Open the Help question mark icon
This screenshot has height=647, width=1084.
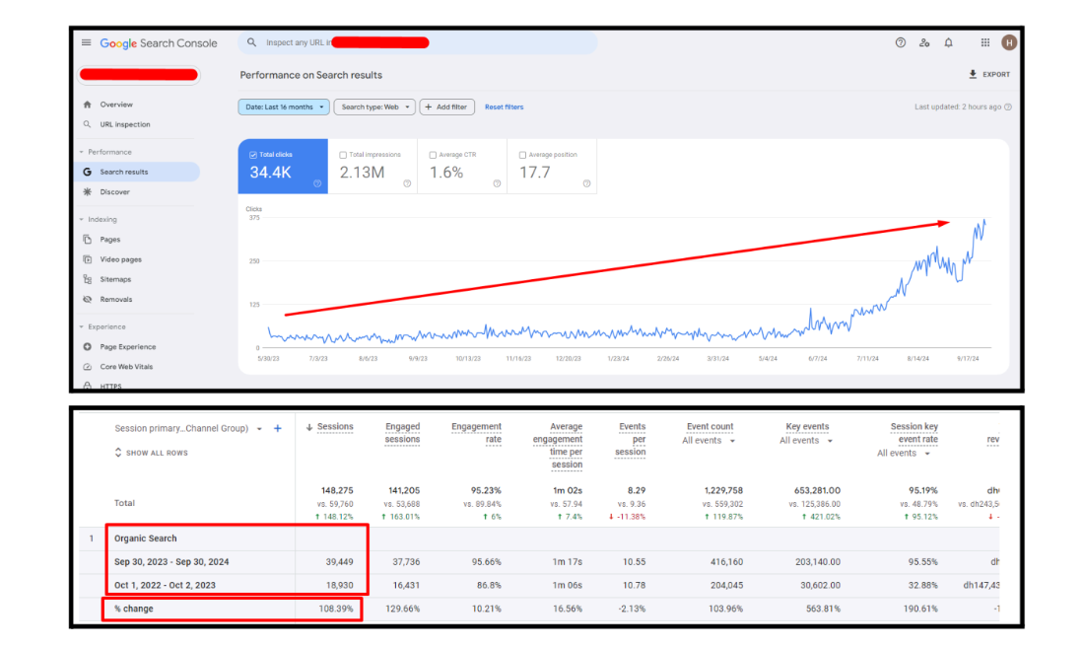pyautogui.click(x=900, y=42)
